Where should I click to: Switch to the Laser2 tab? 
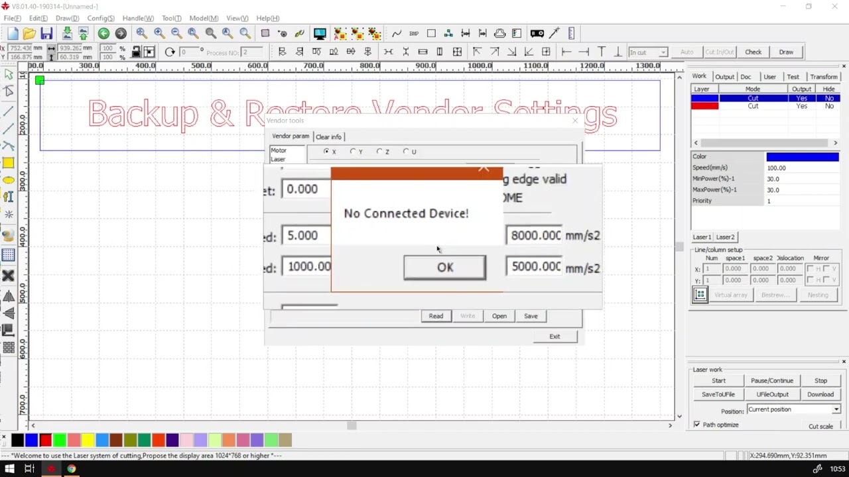pos(725,237)
